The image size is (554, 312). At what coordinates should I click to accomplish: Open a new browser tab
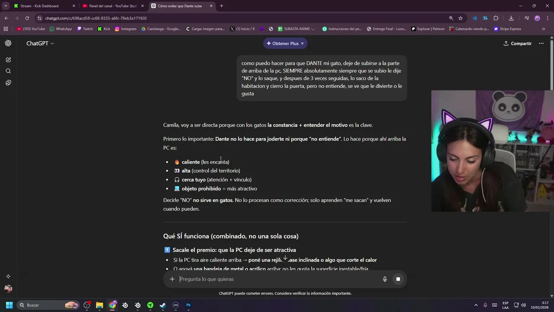(x=222, y=6)
